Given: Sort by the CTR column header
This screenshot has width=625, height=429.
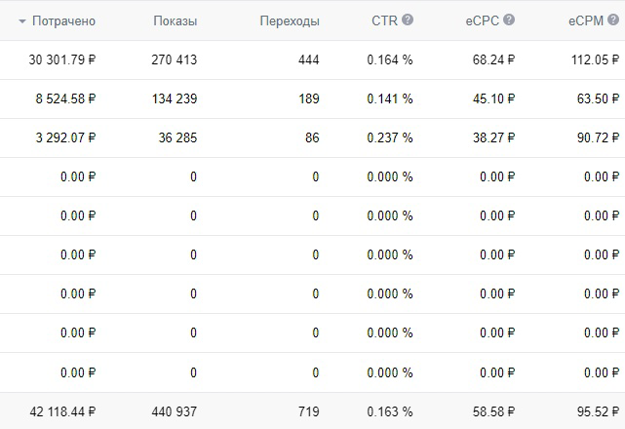Looking at the screenshot, I should click(383, 20).
